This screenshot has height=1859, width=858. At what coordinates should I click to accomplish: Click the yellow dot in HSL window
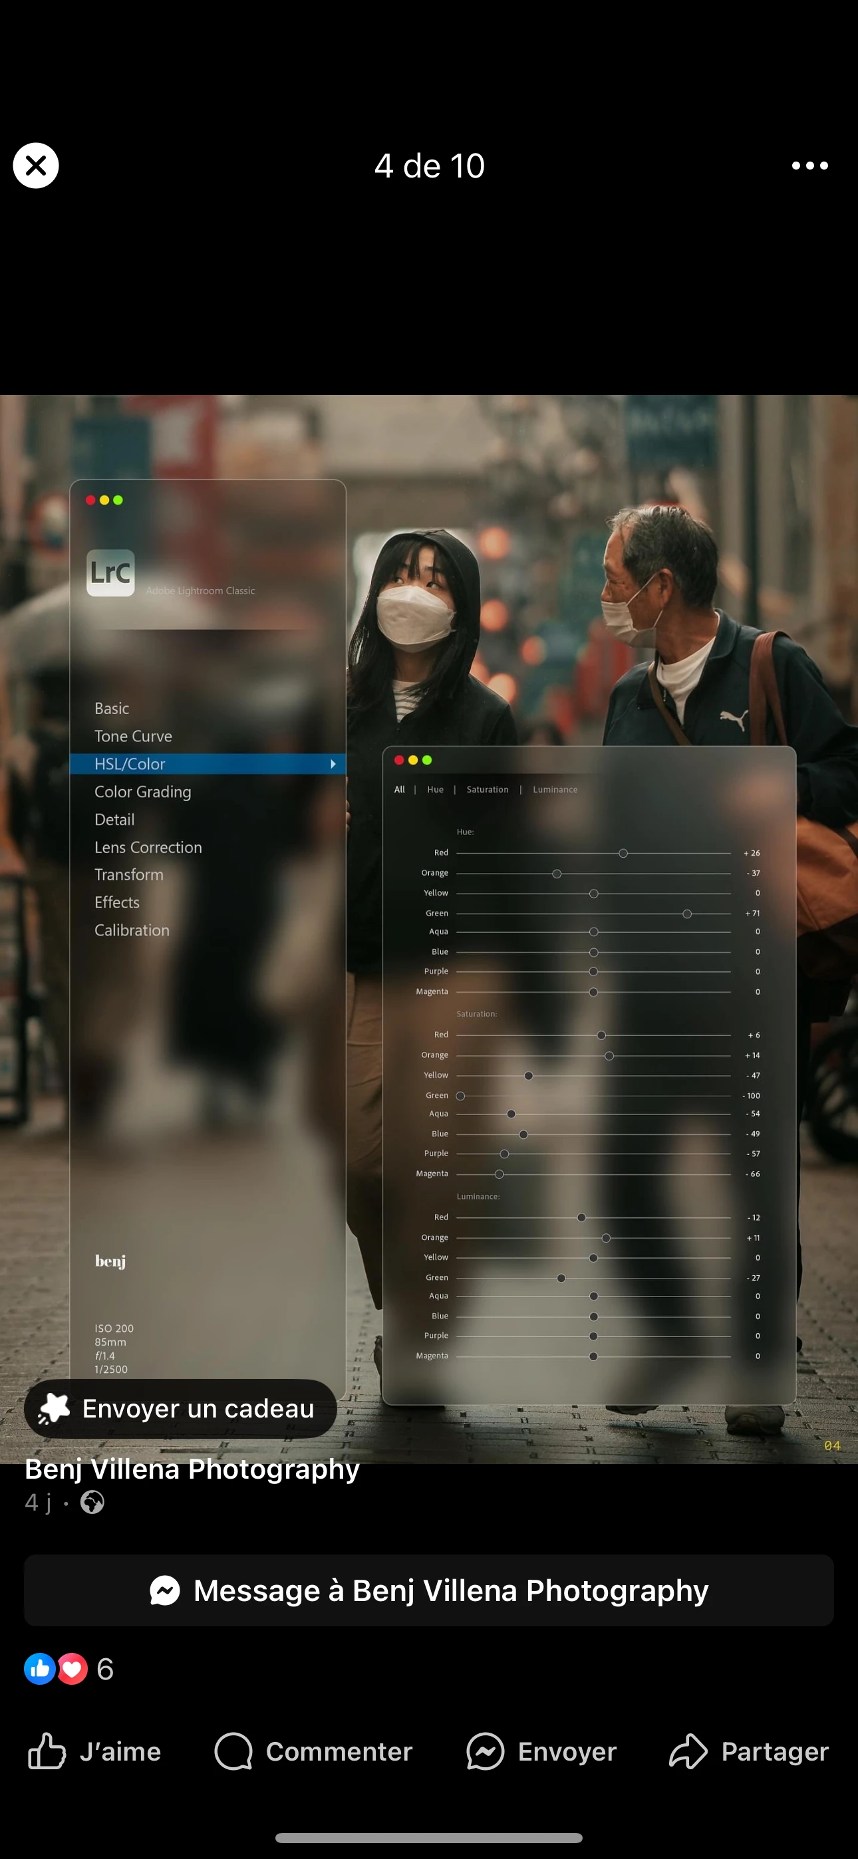(x=413, y=760)
